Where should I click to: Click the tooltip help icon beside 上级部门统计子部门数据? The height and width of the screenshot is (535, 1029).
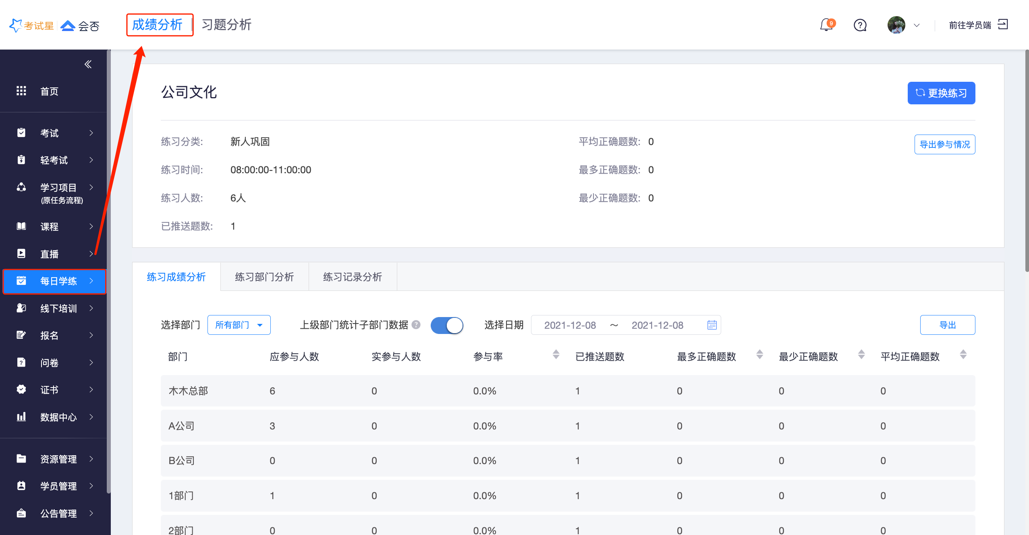coord(416,325)
